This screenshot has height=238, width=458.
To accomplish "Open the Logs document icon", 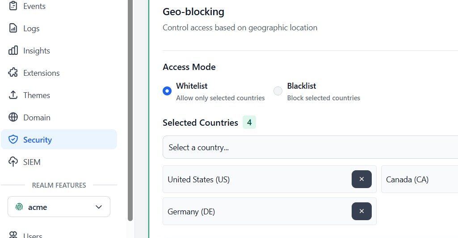I will (x=13, y=29).
